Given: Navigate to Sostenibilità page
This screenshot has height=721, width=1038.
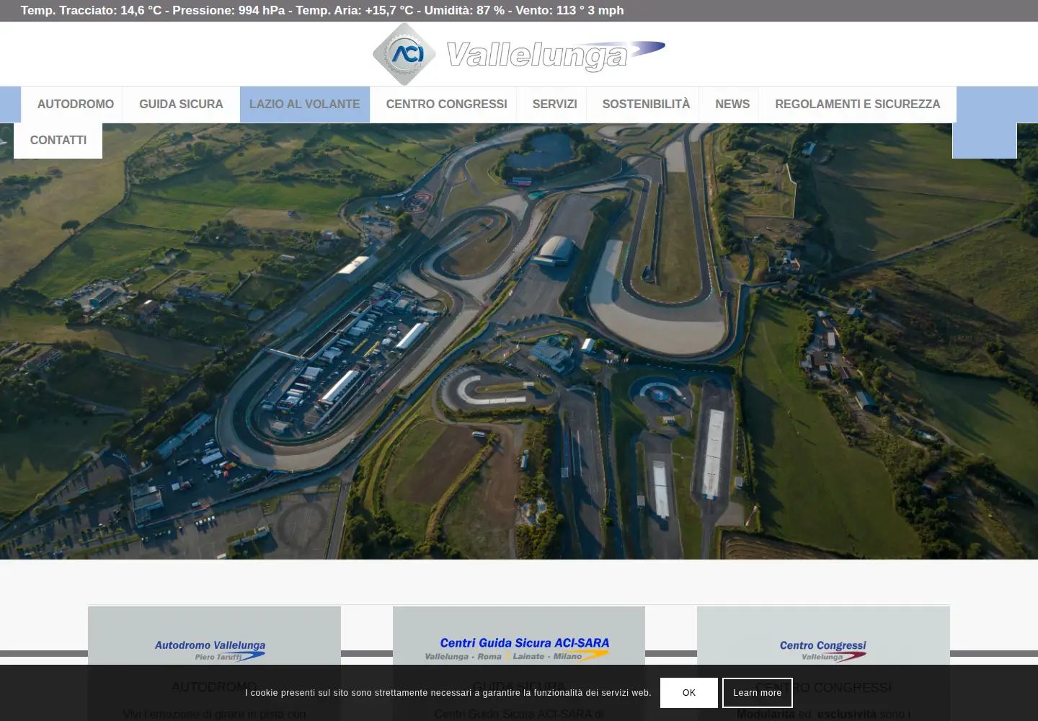Looking at the screenshot, I should 646,105.
